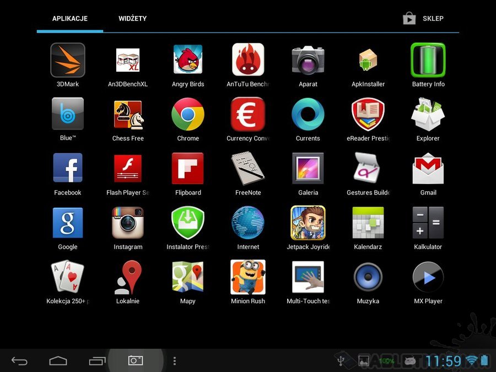This screenshot has width=496, height=372.
Task: Launch the Gestures Builder app
Action: tap(367, 168)
